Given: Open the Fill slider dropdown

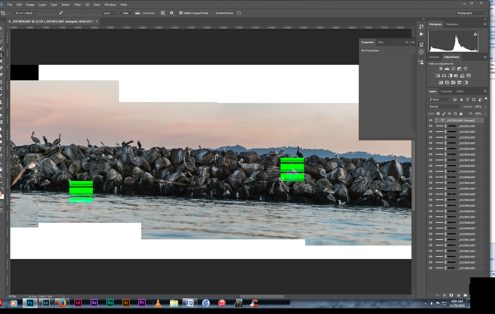Looking at the screenshot, I should coord(485,114).
